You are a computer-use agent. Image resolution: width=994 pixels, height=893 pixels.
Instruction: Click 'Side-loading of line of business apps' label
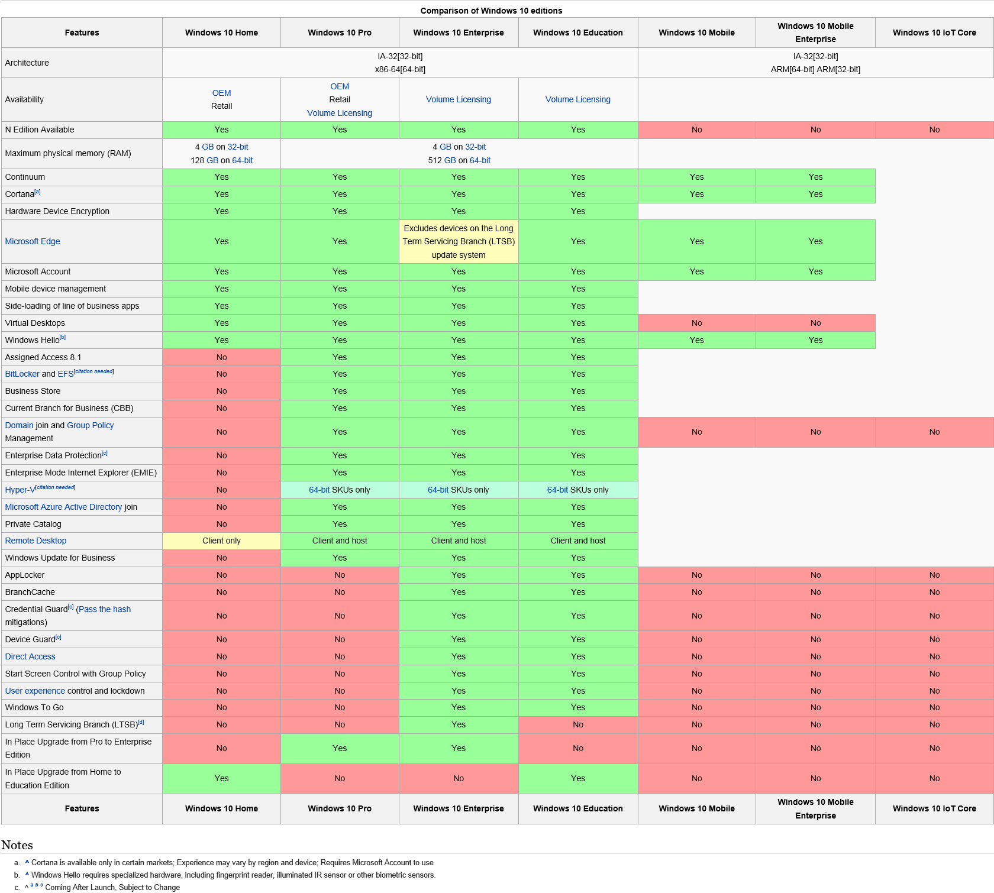click(x=72, y=306)
